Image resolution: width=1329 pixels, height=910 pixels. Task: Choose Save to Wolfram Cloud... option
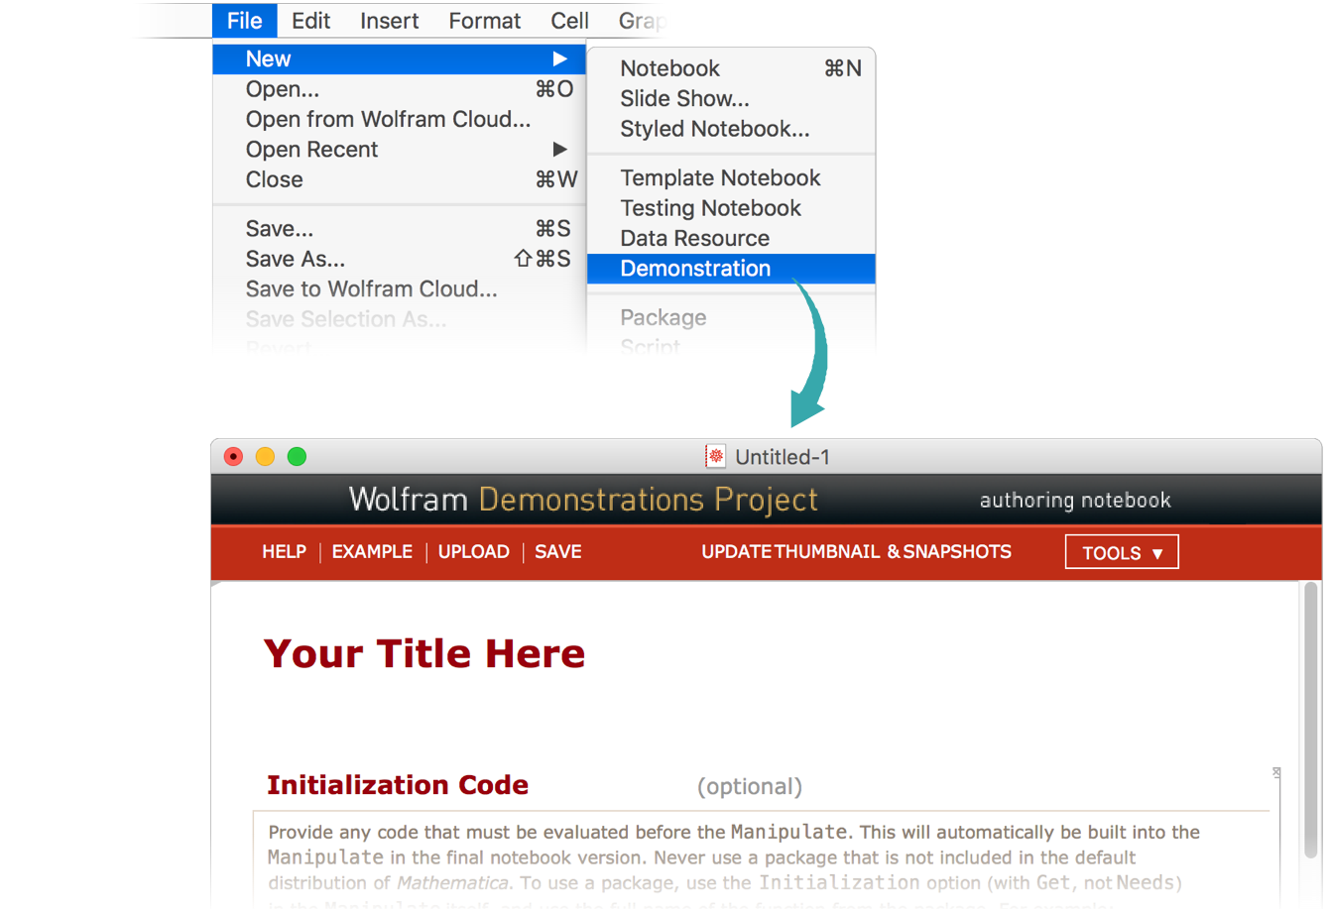point(371,289)
